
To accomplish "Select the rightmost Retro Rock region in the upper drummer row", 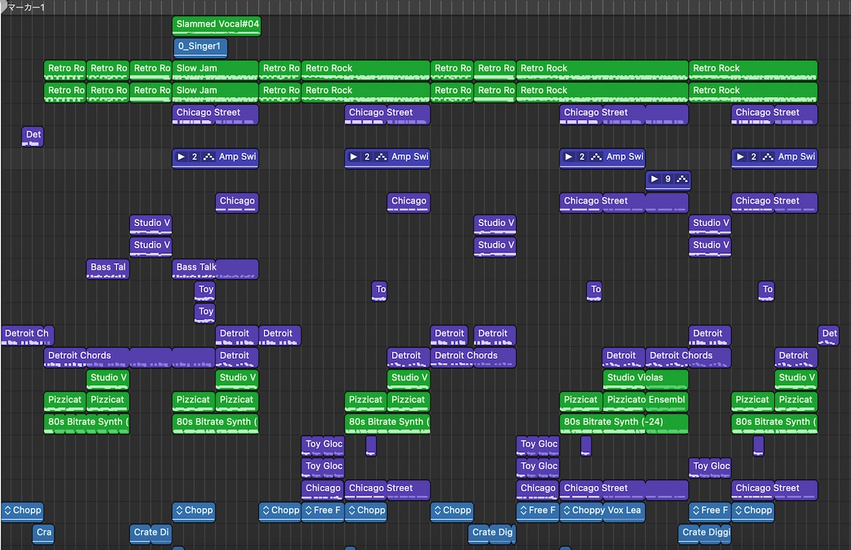I will (x=753, y=70).
